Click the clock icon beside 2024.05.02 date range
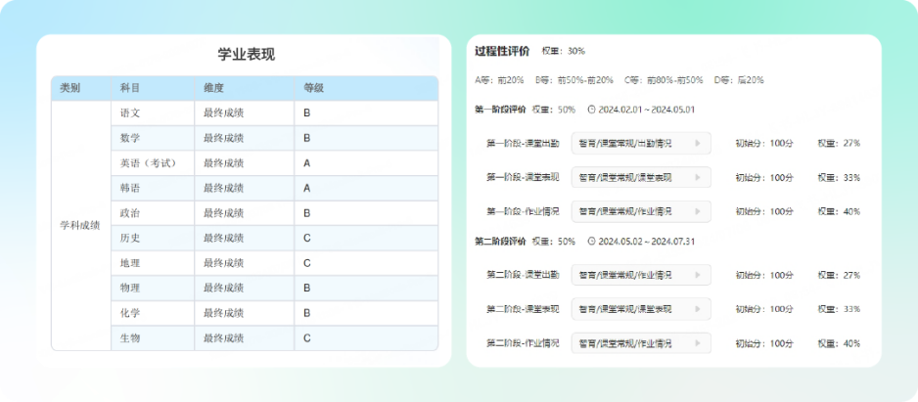This screenshot has width=918, height=402. (591, 241)
